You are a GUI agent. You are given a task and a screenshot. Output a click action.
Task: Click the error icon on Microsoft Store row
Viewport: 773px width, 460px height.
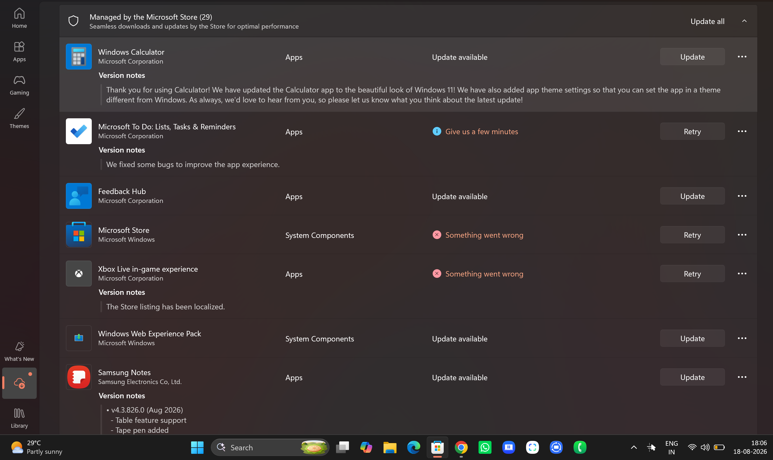(x=437, y=235)
